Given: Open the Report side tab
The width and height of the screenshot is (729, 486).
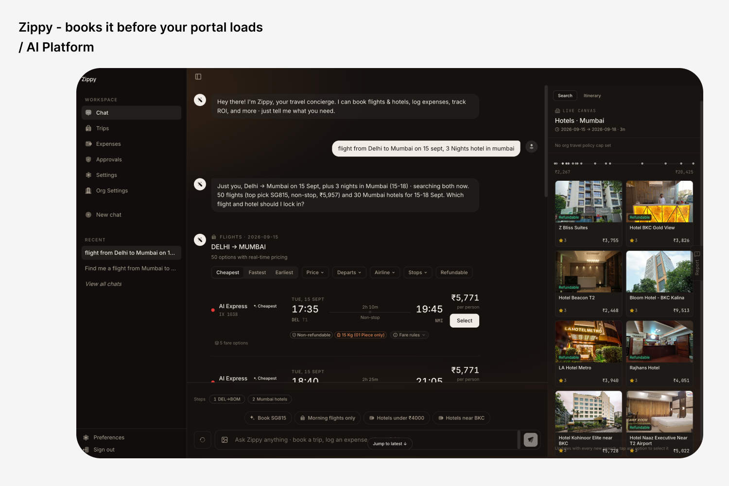Looking at the screenshot, I should (697, 264).
